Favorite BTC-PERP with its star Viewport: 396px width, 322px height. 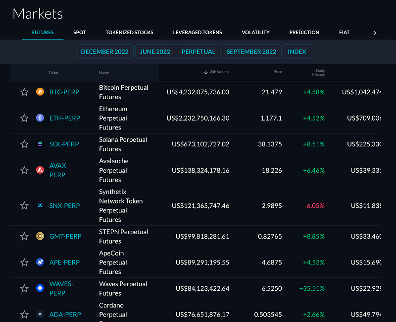click(x=24, y=92)
